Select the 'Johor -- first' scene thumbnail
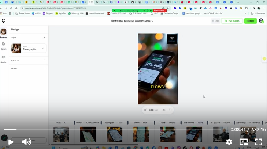Viewport: 267px width, 149px height. point(141,134)
